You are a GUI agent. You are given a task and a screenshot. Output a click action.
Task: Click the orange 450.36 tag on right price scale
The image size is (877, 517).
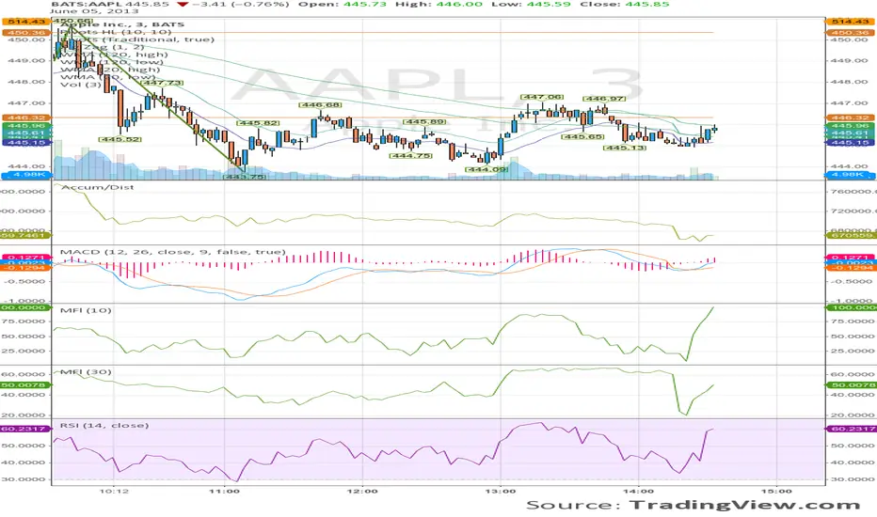(x=850, y=32)
